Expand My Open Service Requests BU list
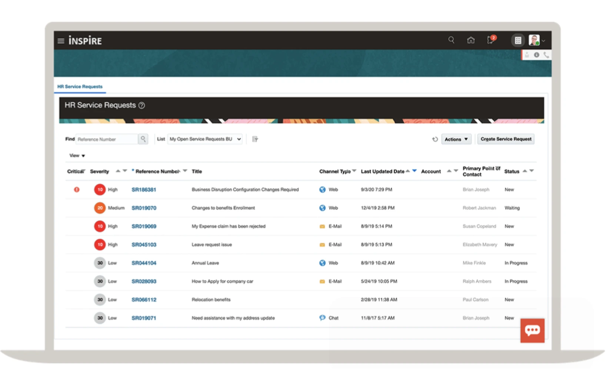Image resolution: width=606 pixels, height=369 pixels. coord(205,139)
